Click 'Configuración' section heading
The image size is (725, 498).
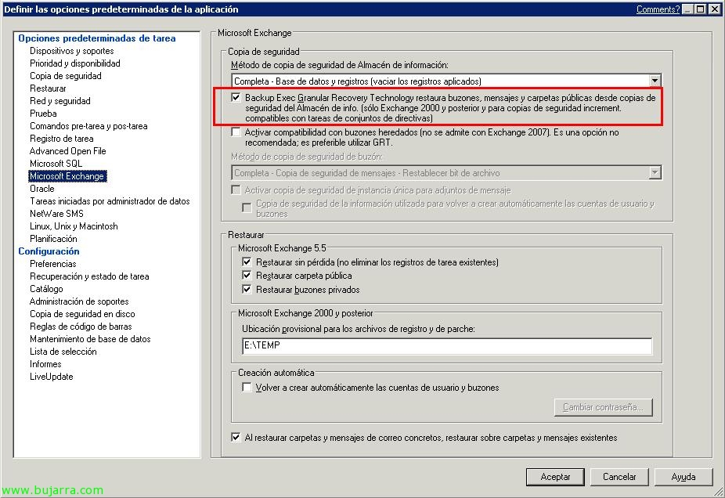pyautogui.click(x=49, y=251)
